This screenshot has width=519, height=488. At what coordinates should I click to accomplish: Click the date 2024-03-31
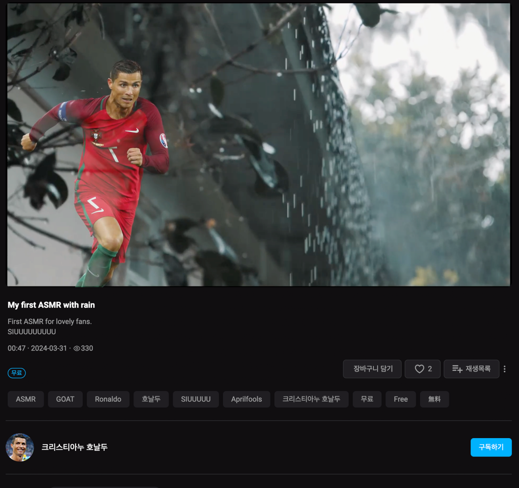49,348
